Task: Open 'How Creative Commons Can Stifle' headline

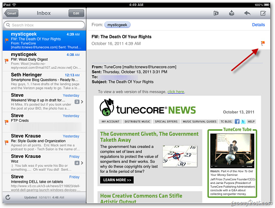Action: (141, 198)
